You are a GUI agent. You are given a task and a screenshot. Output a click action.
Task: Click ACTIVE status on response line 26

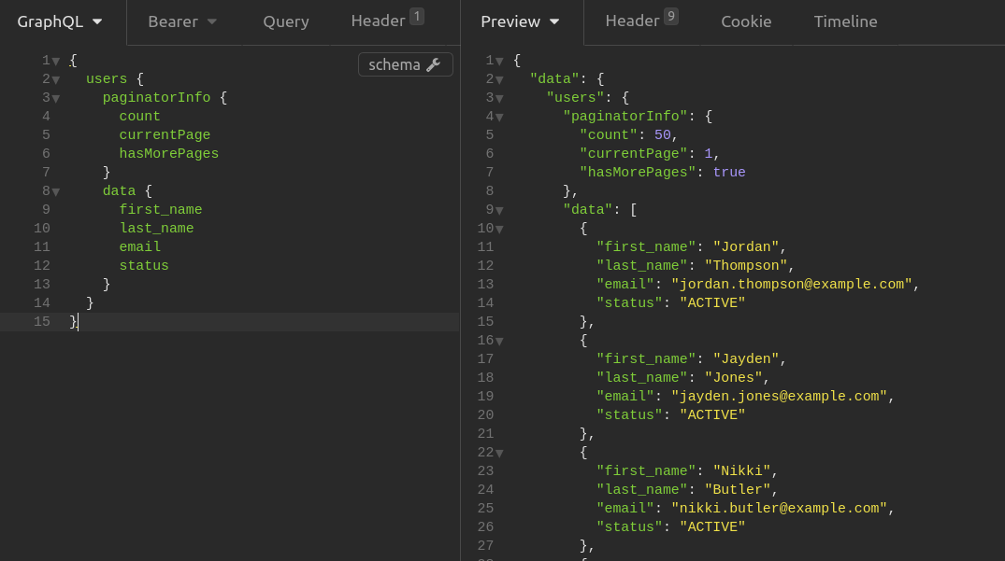point(712,526)
